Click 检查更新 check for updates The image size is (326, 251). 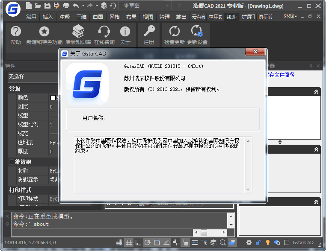[x=174, y=35]
